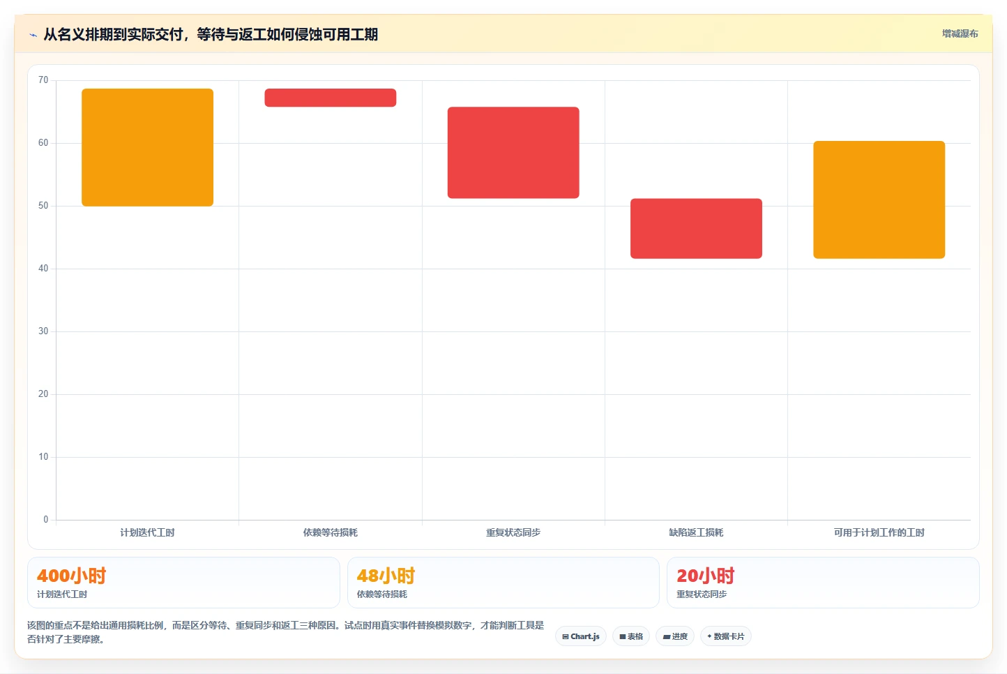Click the red 依赖等待损耗 bar
This screenshot has width=1007, height=674.
331,98
